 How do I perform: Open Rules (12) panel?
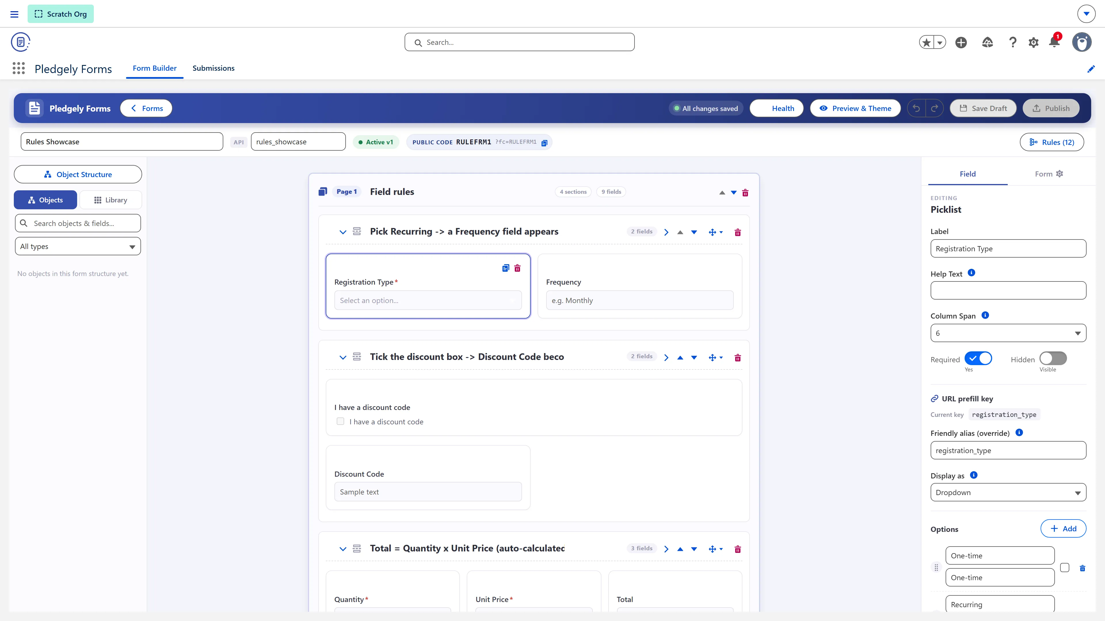pos(1051,142)
